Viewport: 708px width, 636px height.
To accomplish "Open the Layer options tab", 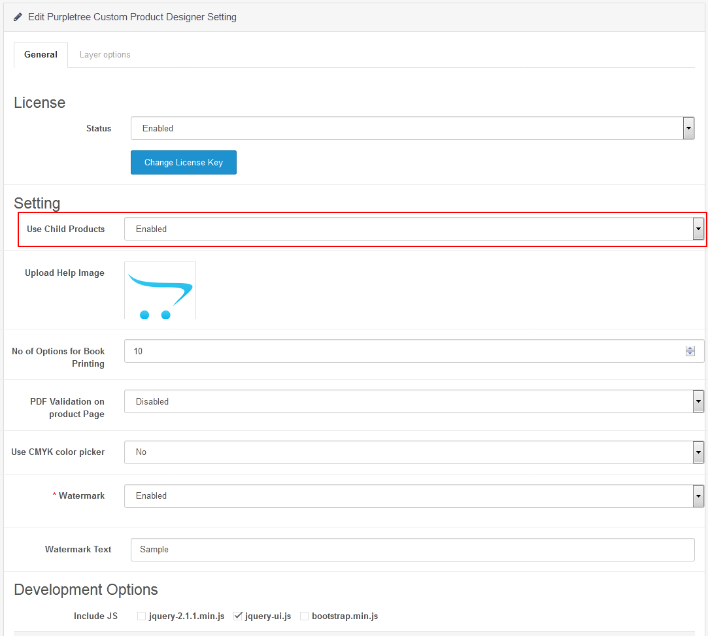I will tap(105, 55).
